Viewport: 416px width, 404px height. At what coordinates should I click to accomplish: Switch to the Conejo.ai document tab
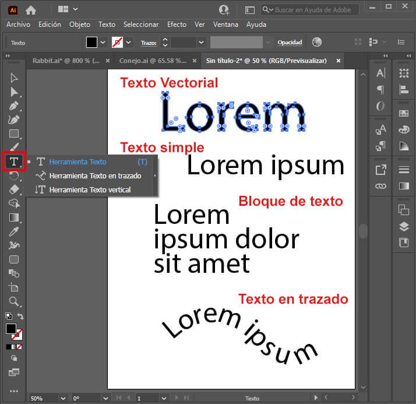[153, 61]
